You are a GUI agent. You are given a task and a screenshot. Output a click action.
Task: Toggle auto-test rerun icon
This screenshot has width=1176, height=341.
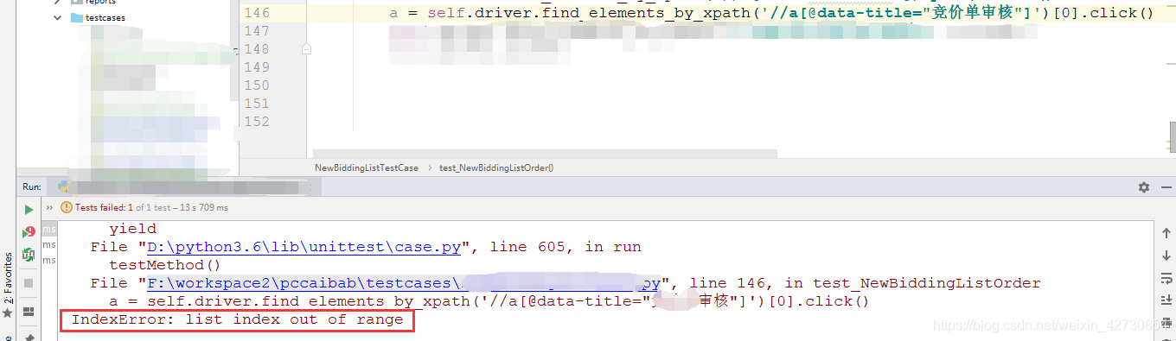pyautogui.click(x=29, y=255)
